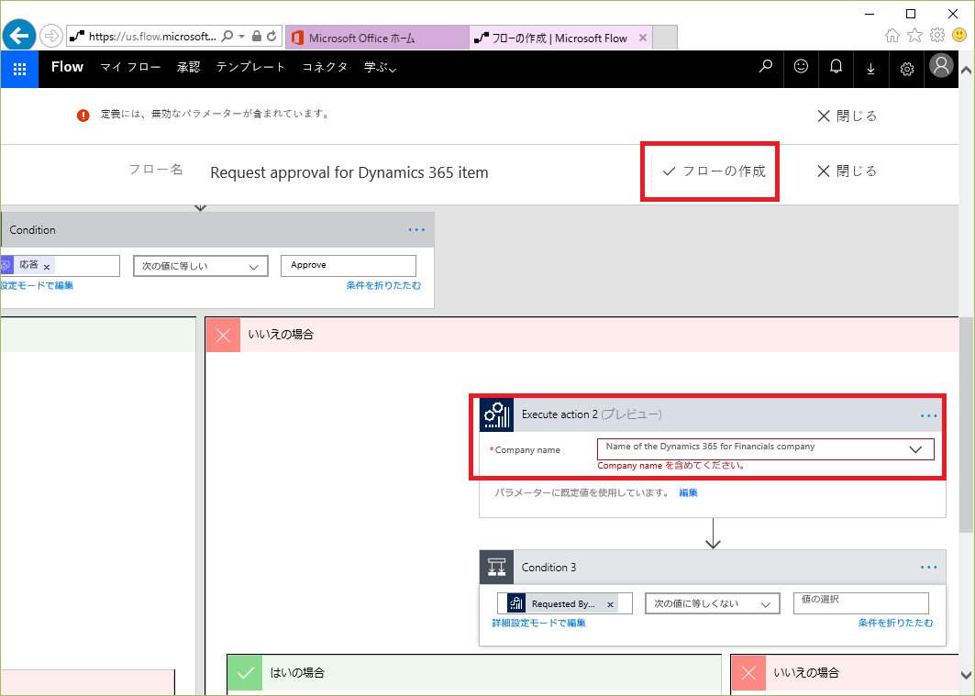This screenshot has width=975, height=696.
Task: Click the Approve value field
Action: click(349, 265)
